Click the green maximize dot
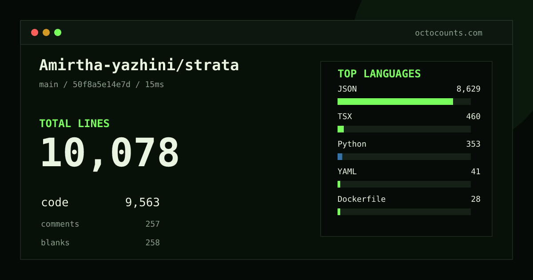This screenshot has height=280, width=533. tap(58, 32)
